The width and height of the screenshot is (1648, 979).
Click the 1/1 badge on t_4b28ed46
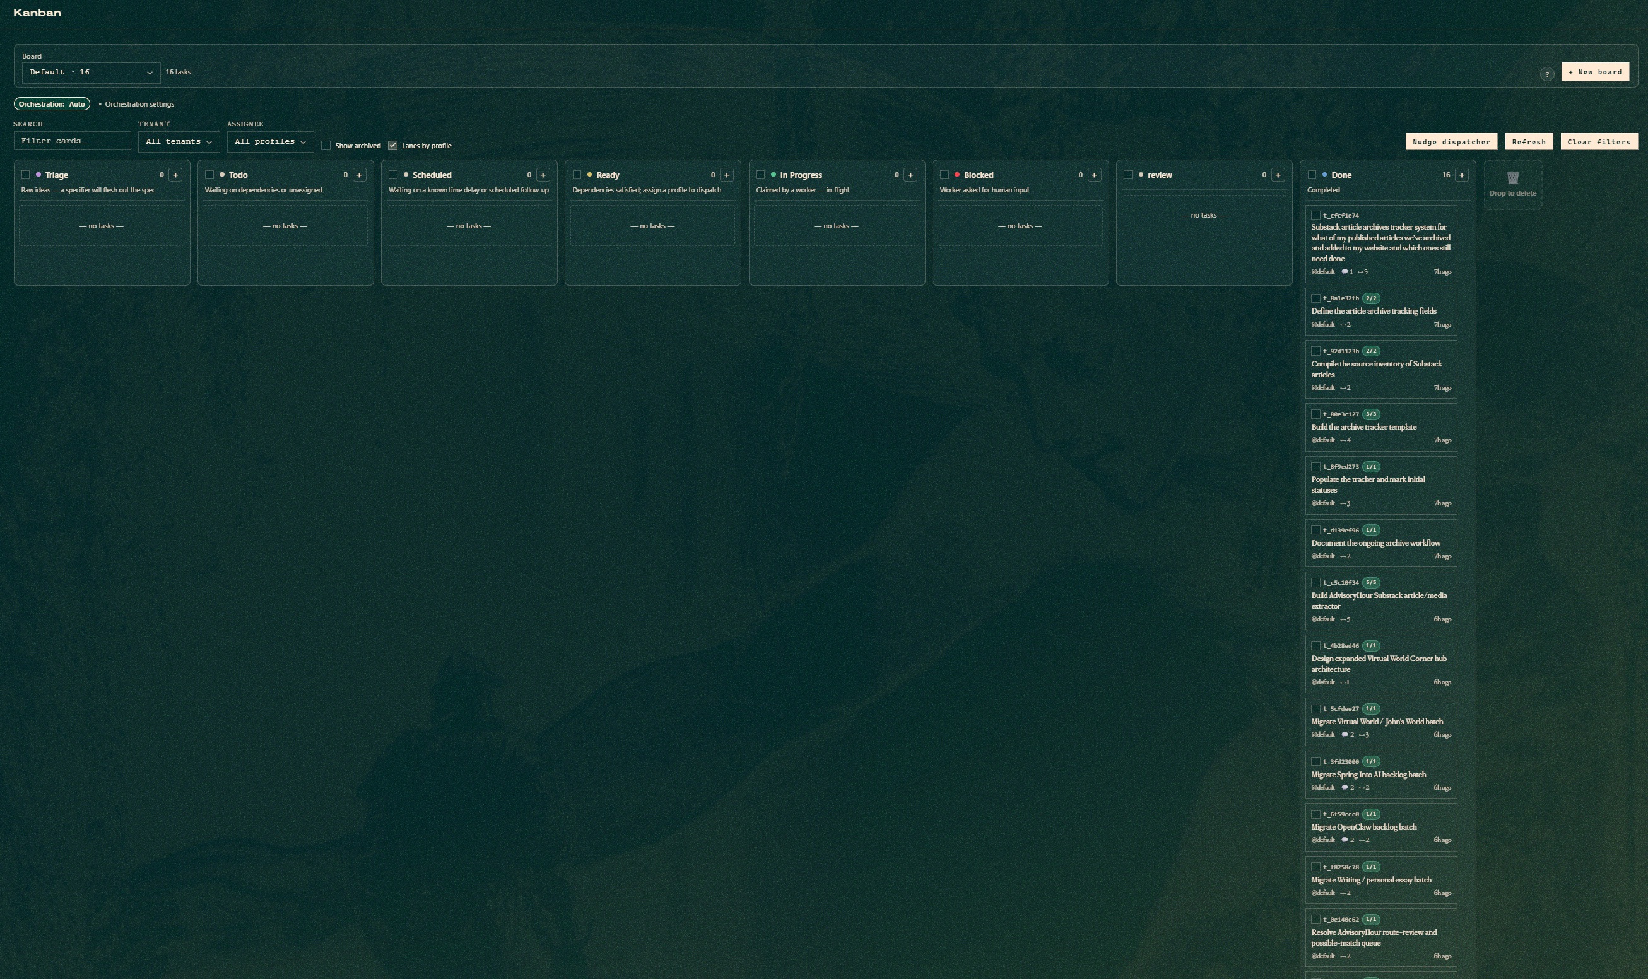pyautogui.click(x=1371, y=646)
